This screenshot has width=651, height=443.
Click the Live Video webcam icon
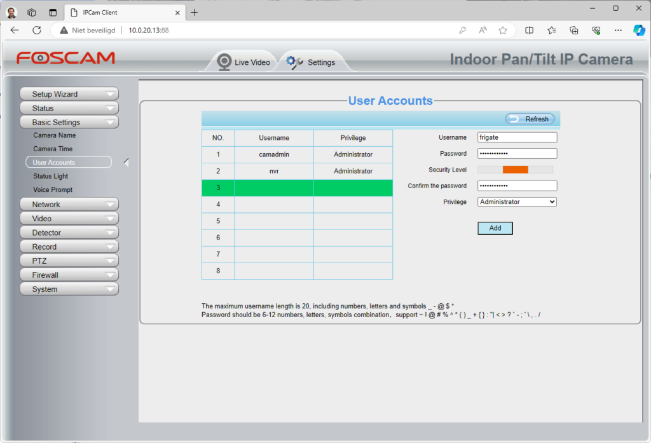(x=224, y=62)
